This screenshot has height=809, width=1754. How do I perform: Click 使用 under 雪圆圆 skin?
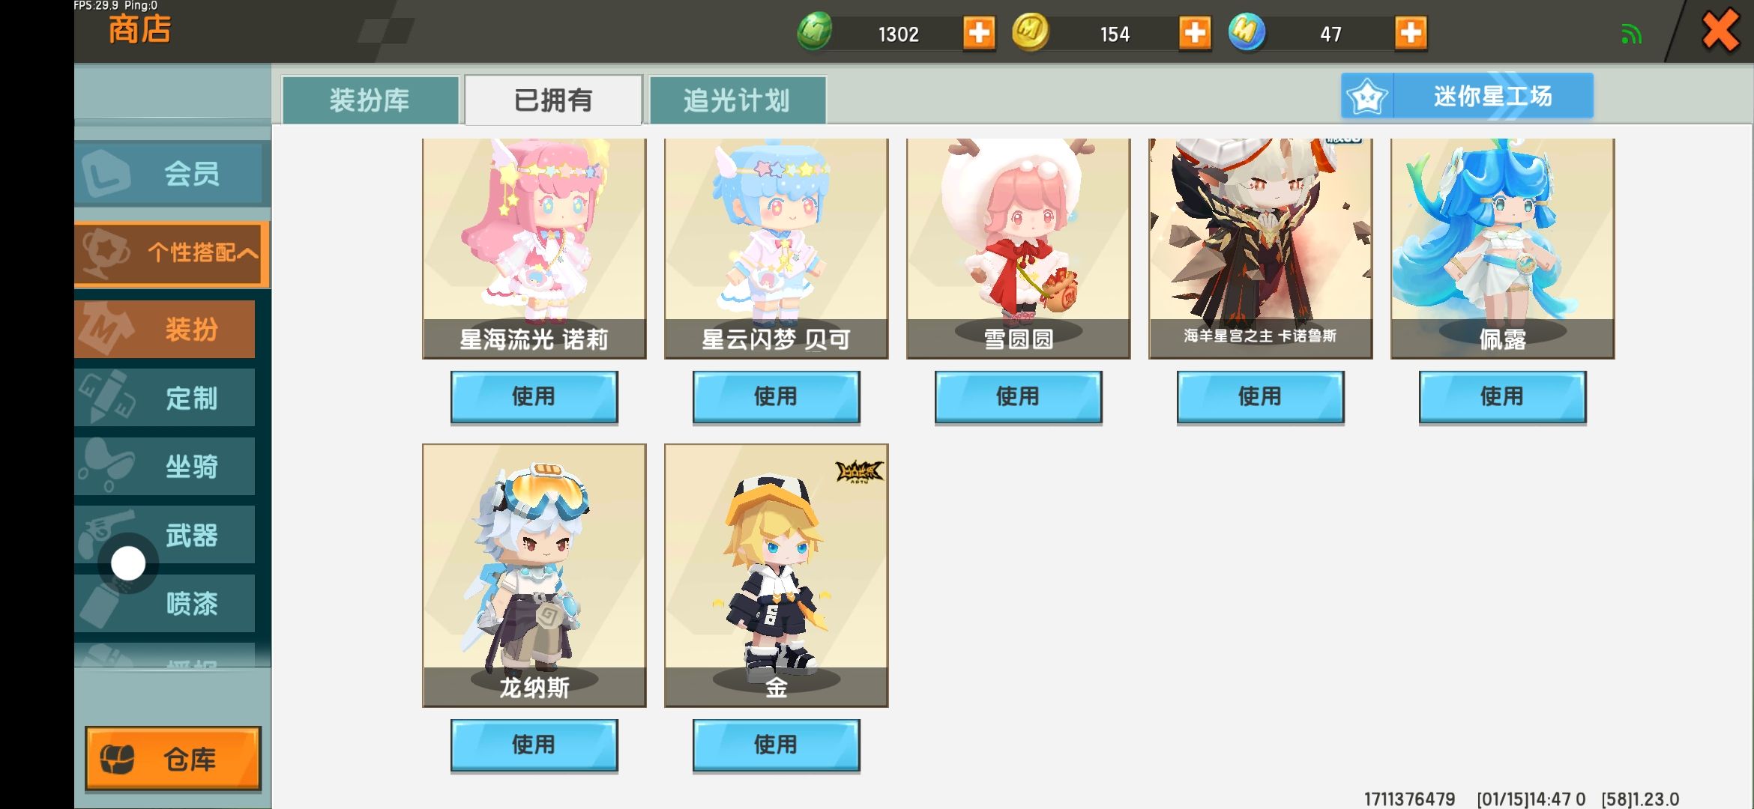pos(1018,397)
